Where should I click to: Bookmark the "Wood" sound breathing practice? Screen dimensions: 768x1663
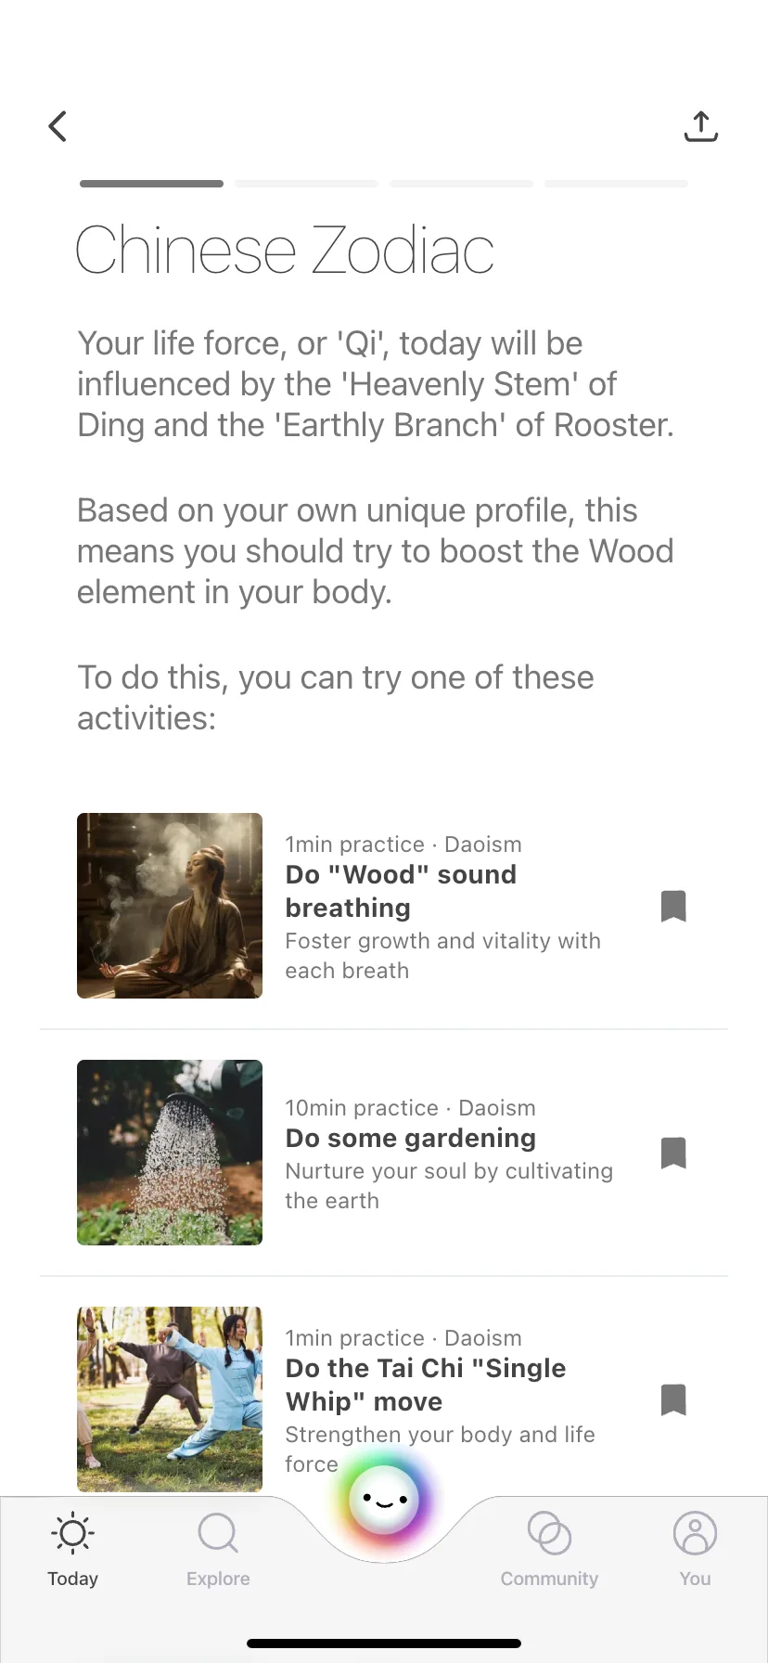click(x=673, y=906)
